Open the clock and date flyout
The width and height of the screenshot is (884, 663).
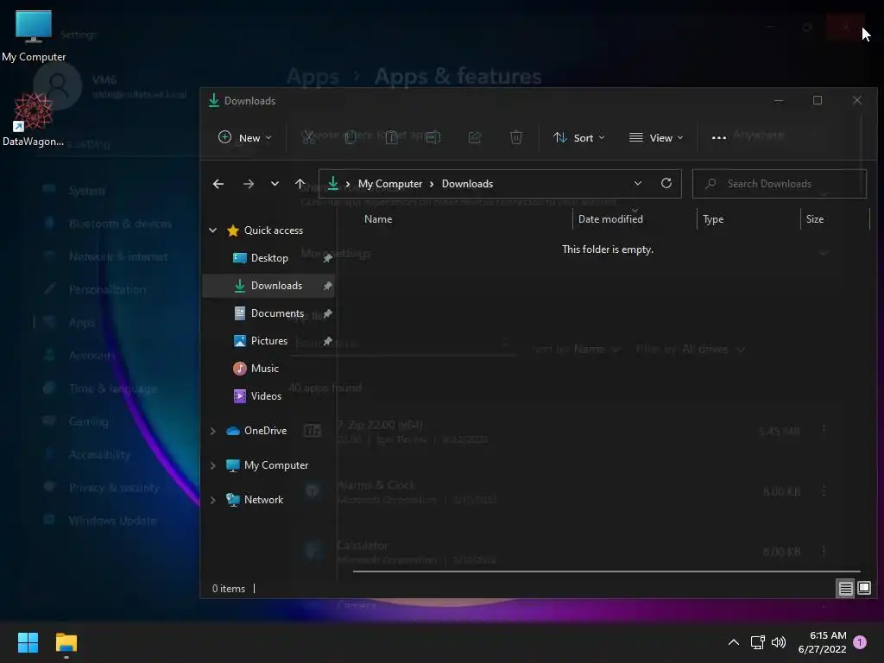pyautogui.click(x=822, y=642)
